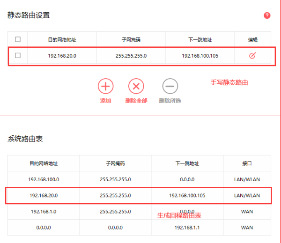Click the 192.168.1.1 next-hop cell
The height and width of the screenshot is (243, 281).
[x=187, y=227]
